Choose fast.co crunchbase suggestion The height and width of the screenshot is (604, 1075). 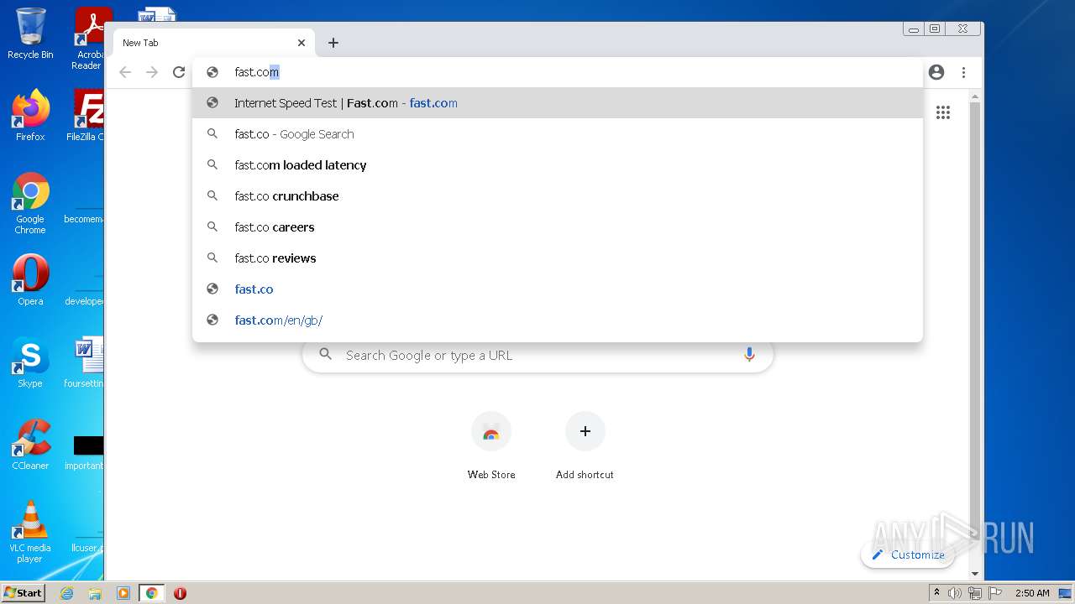tap(558, 196)
